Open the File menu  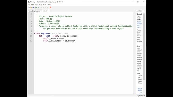click(29, 5)
